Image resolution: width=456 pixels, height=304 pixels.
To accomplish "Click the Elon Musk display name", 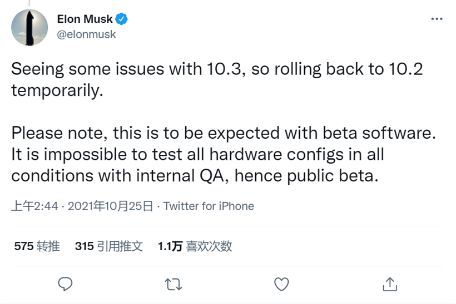I will pyautogui.click(x=85, y=19).
